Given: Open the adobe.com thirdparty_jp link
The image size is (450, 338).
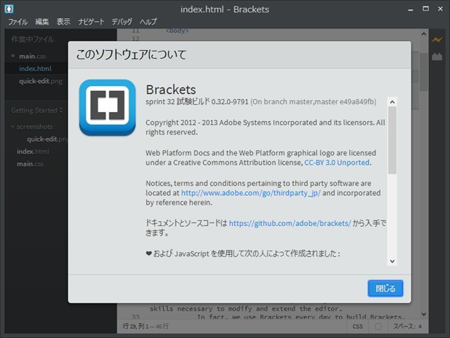Looking at the screenshot, I should [x=250, y=193].
